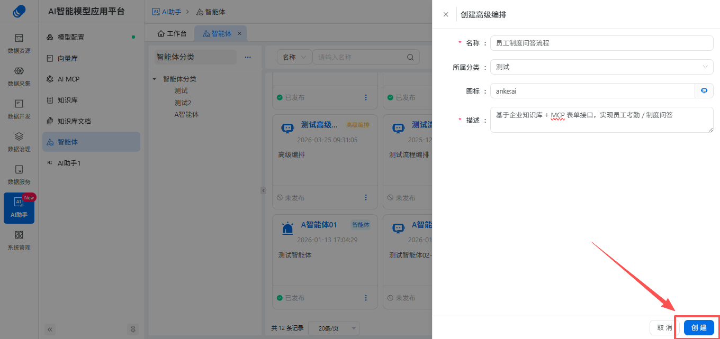Image resolution: width=720 pixels, height=339 pixels.
Task: Select the A智能体 tree category
Action: [x=186, y=114]
